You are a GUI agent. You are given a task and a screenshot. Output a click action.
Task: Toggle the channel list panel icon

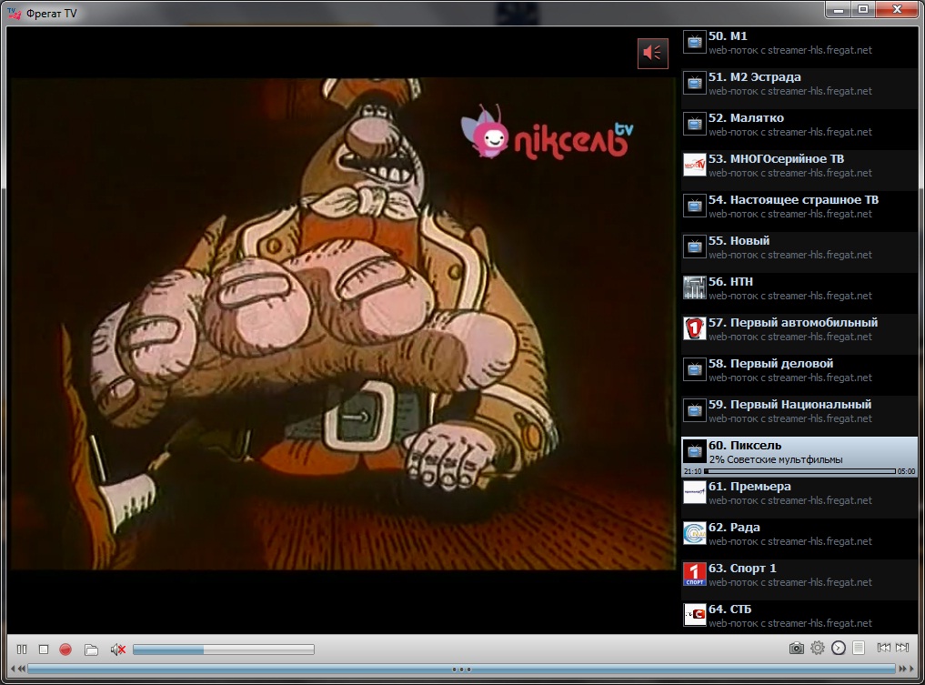pyautogui.click(x=859, y=648)
